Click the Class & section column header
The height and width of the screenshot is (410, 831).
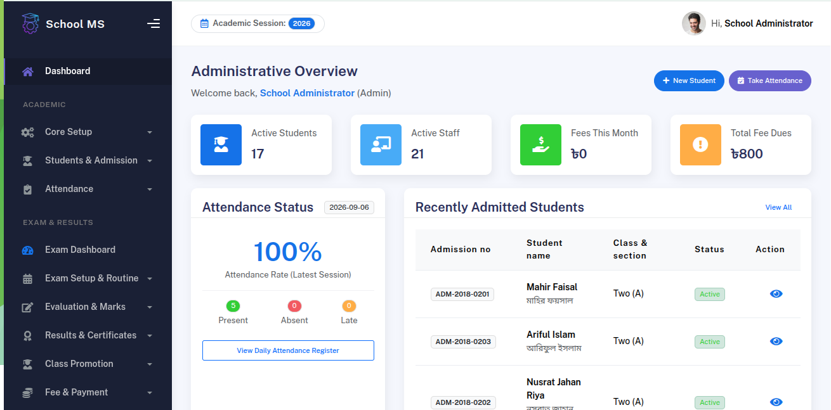[630, 249]
